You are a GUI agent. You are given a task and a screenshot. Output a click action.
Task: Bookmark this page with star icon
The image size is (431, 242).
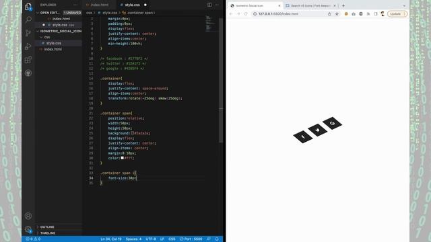tap(337, 13)
